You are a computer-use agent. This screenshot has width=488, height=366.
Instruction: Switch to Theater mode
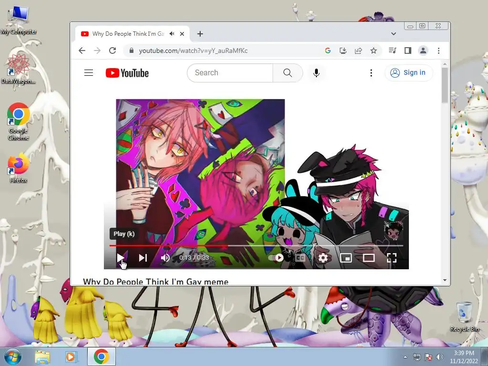pos(369,258)
